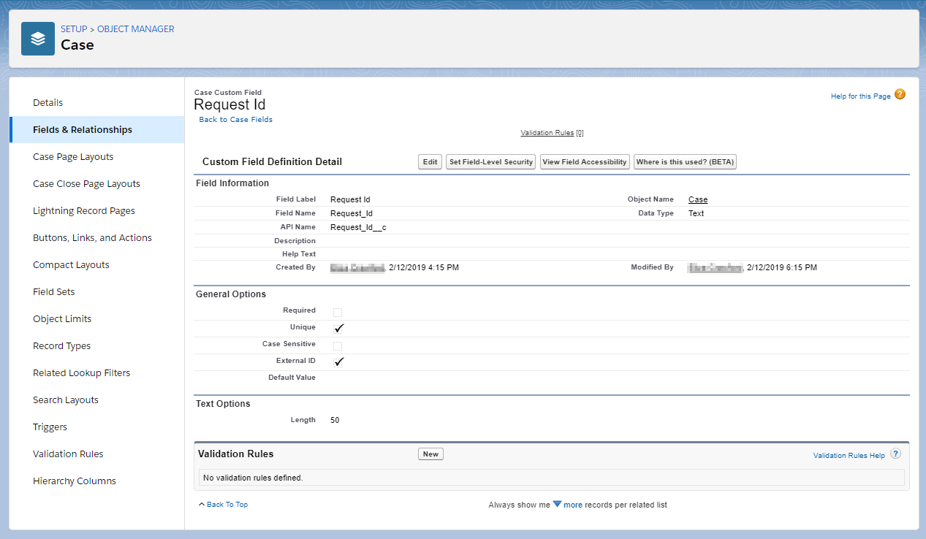Click the Validation Rules Help question mark
926x539 pixels.
click(x=895, y=454)
